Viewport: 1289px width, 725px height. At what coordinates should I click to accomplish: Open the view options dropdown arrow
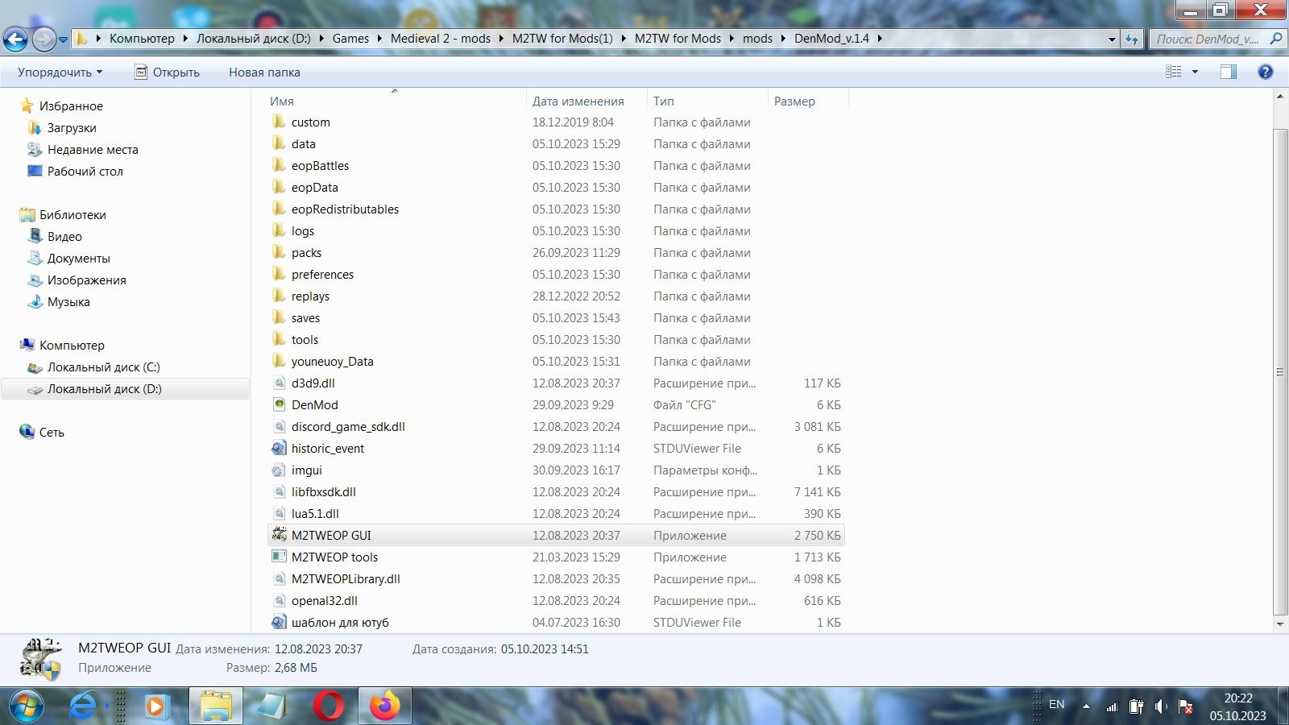tap(1195, 72)
